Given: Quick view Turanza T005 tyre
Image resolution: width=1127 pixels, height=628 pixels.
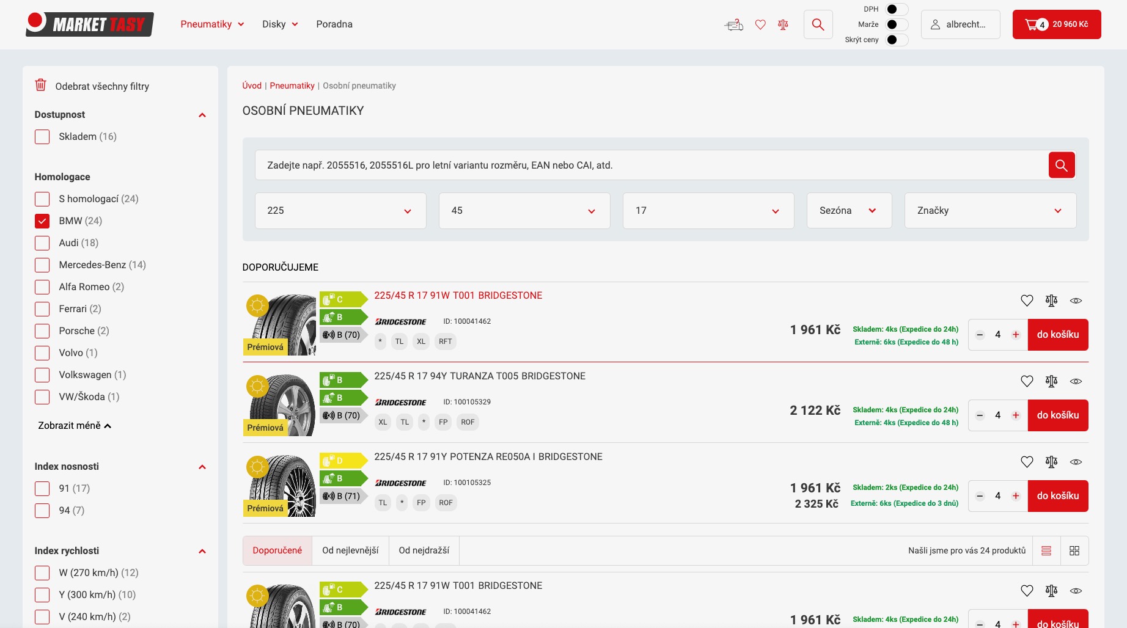Looking at the screenshot, I should [1076, 381].
